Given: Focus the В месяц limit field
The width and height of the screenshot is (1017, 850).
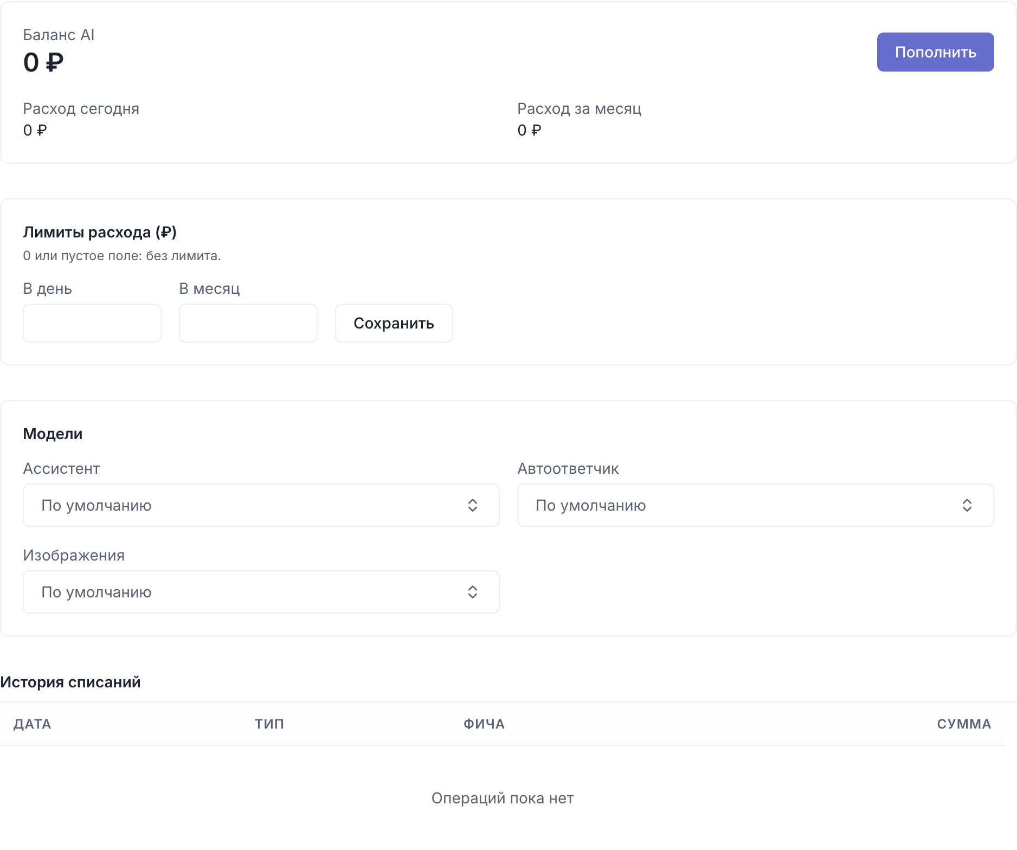Looking at the screenshot, I should click(248, 323).
